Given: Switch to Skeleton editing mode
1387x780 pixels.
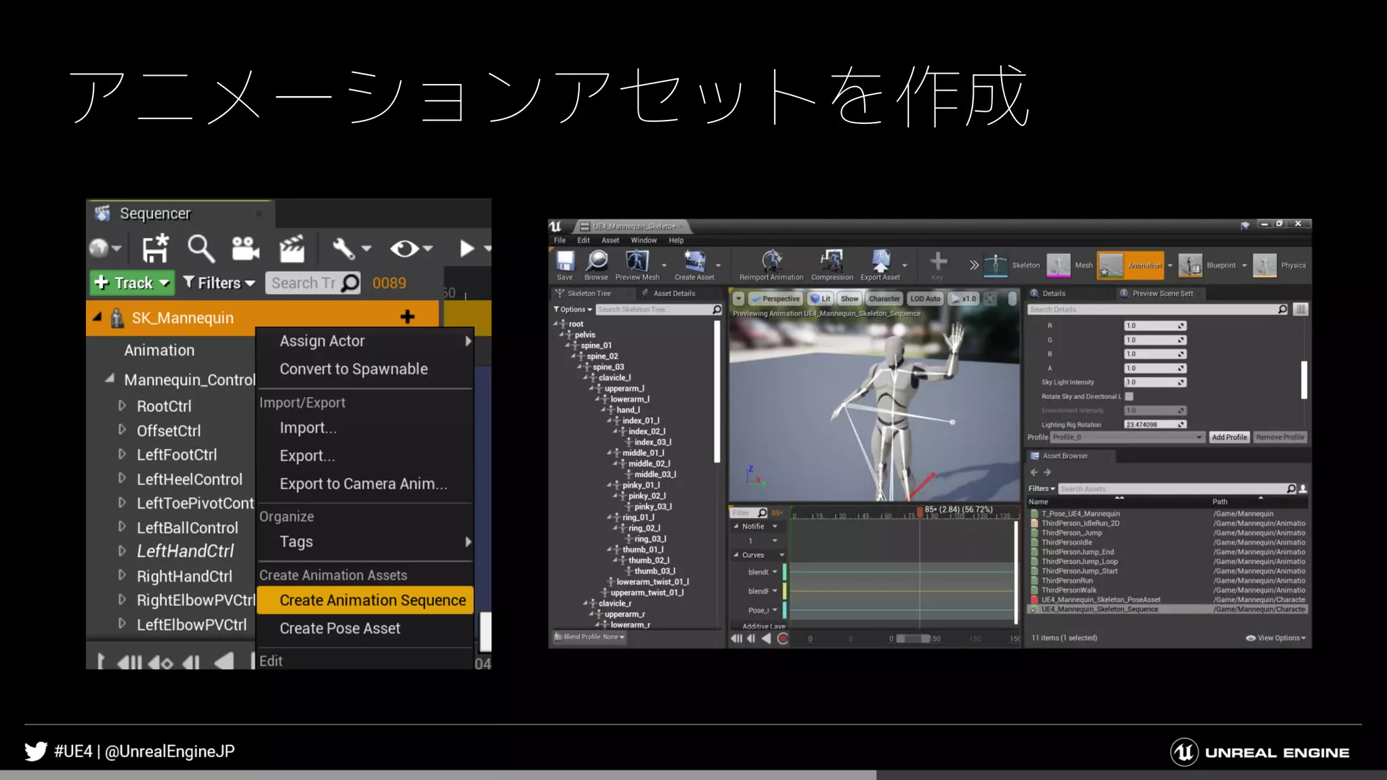Looking at the screenshot, I should (1012, 265).
